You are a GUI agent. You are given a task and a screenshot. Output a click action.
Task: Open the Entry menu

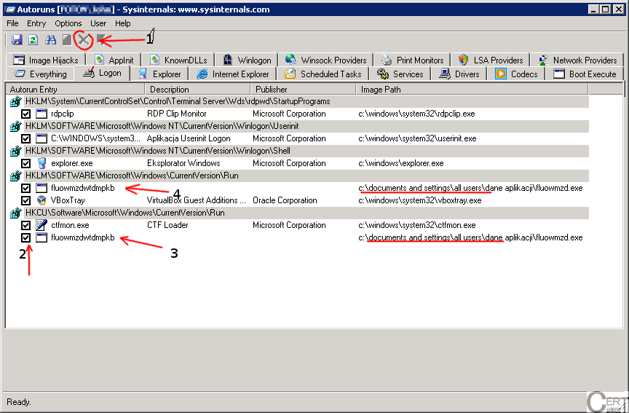pyautogui.click(x=36, y=23)
